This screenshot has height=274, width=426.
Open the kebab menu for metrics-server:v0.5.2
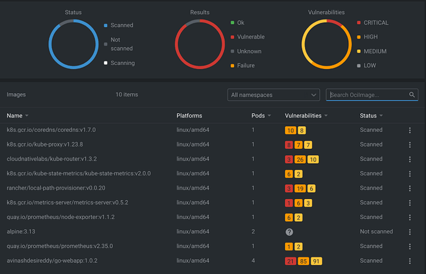point(409,203)
